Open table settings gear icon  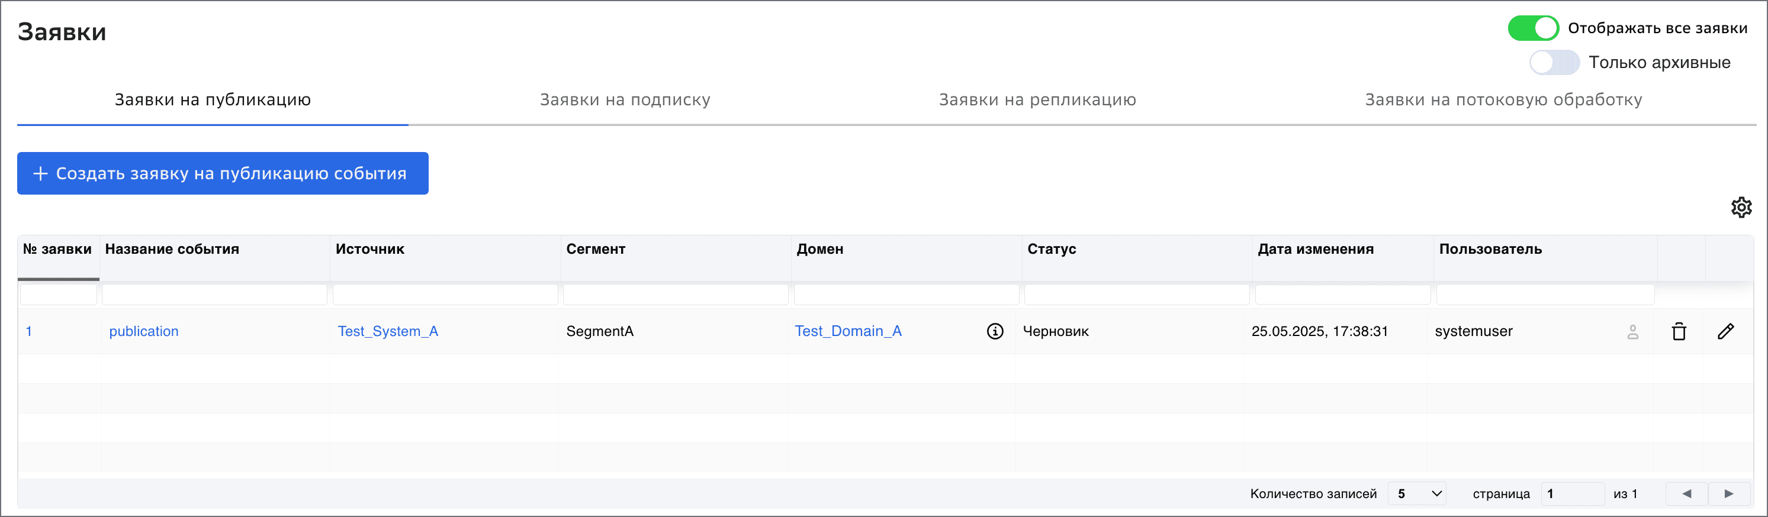(x=1741, y=207)
